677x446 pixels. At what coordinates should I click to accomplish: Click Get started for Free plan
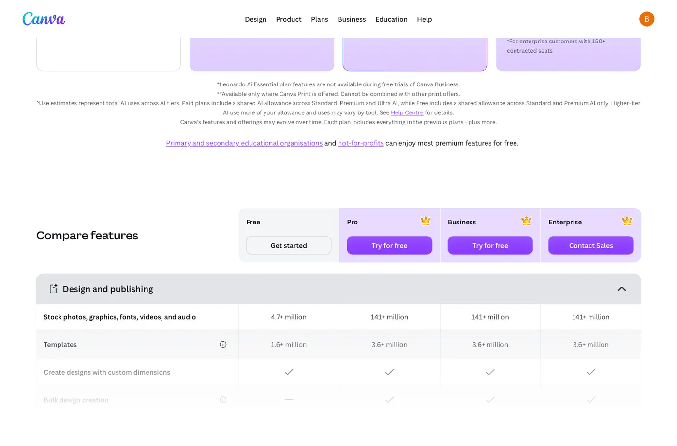tap(289, 245)
